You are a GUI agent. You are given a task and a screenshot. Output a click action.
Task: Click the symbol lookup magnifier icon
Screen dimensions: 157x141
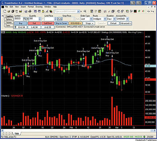click(x=25, y=19)
